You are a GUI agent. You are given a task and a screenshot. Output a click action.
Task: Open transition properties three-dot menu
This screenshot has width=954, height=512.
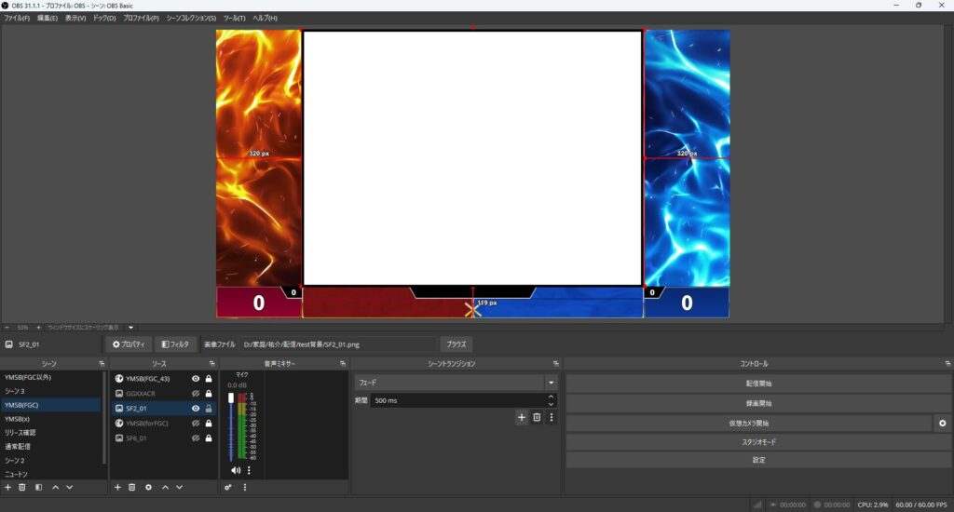point(552,417)
